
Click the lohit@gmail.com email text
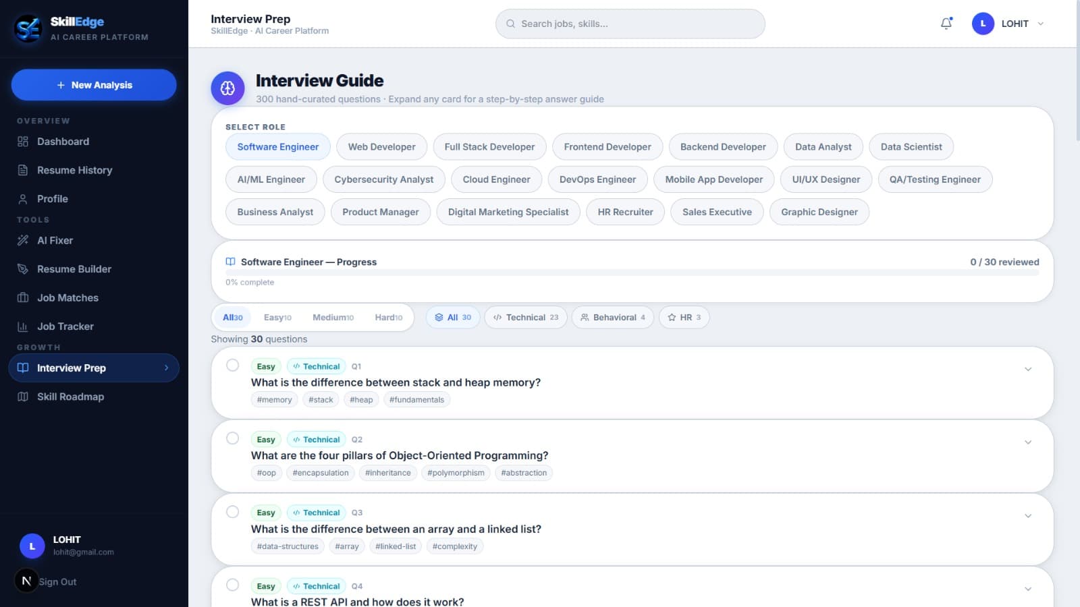click(x=84, y=552)
